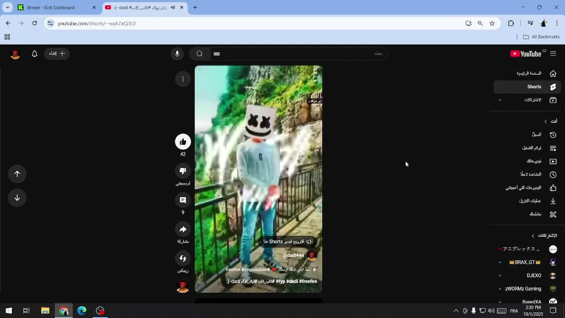Go to next Short with down arrow
The width and height of the screenshot is (565, 318).
17,198
